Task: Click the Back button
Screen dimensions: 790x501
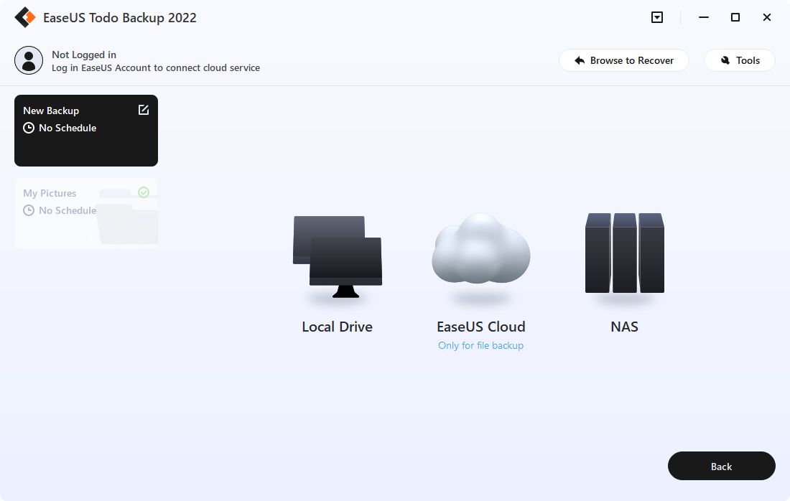Action: click(721, 466)
